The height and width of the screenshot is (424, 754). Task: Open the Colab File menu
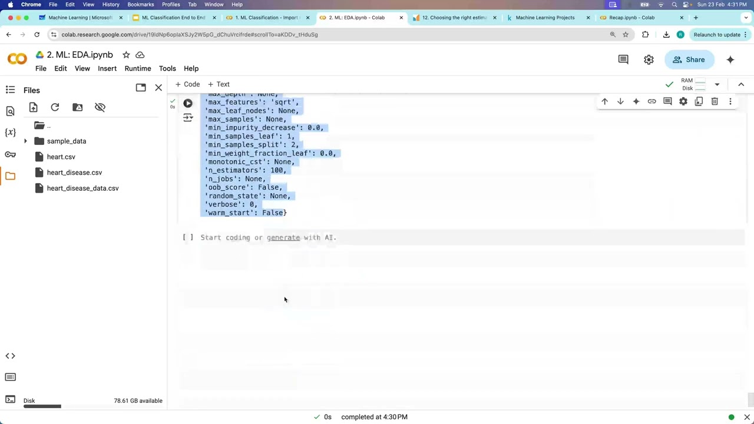pyautogui.click(x=41, y=68)
